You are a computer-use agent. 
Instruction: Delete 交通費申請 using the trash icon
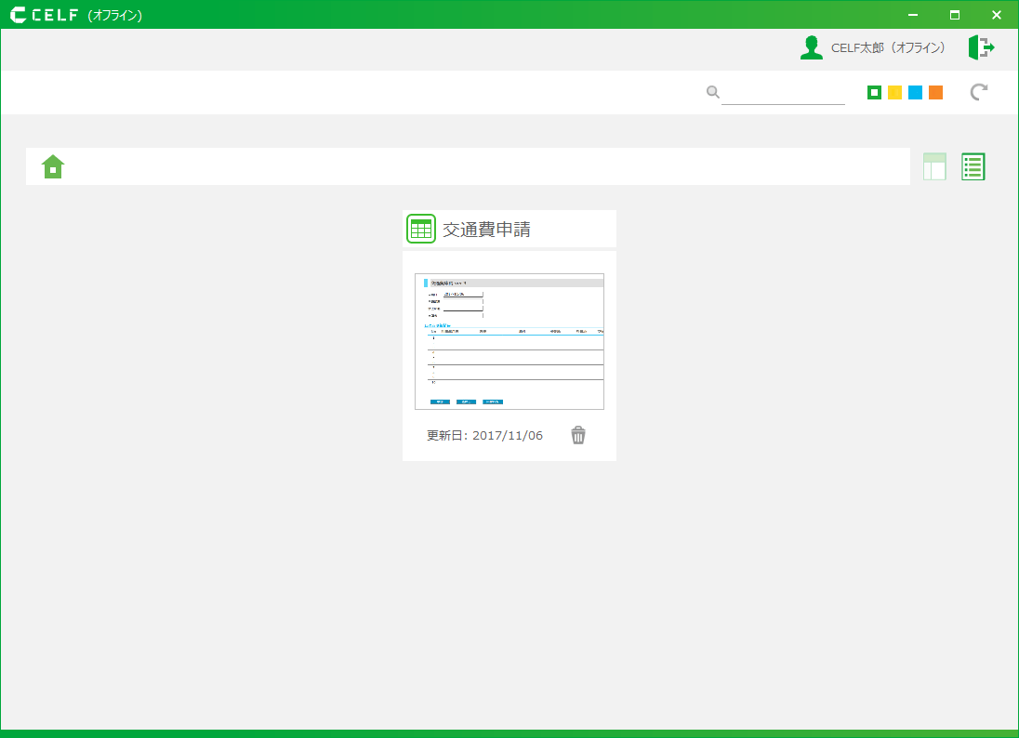(x=578, y=435)
